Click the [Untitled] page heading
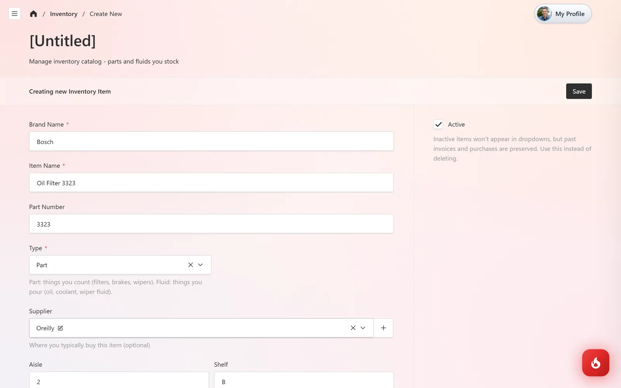The width and height of the screenshot is (621, 388). coord(62,41)
